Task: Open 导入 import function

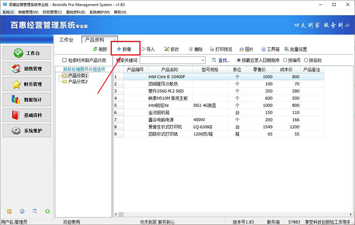Action: [x=147, y=49]
